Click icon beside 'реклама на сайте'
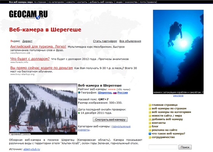The image size is (213, 152). tap(150, 130)
